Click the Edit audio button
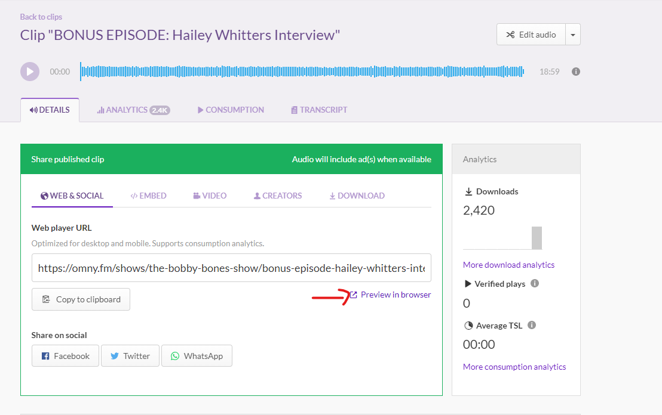This screenshot has width=662, height=415. pos(531,35)
